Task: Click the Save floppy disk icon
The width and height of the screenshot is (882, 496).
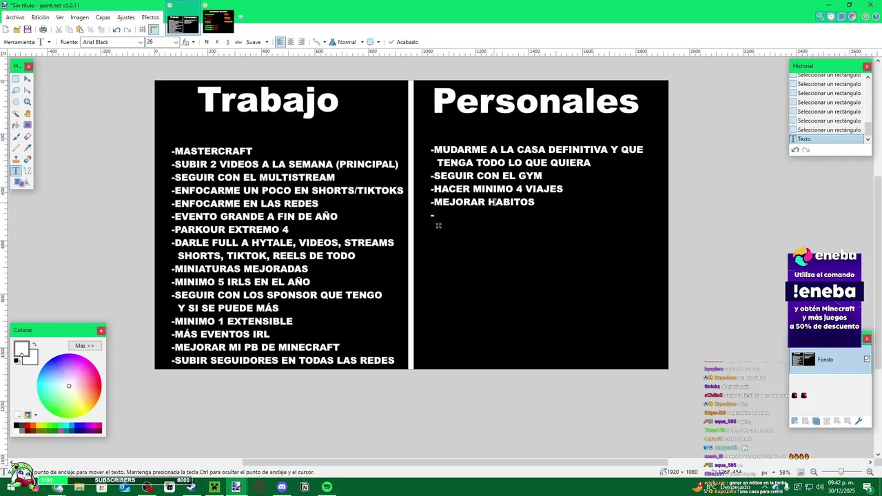Action: (28, 30)
